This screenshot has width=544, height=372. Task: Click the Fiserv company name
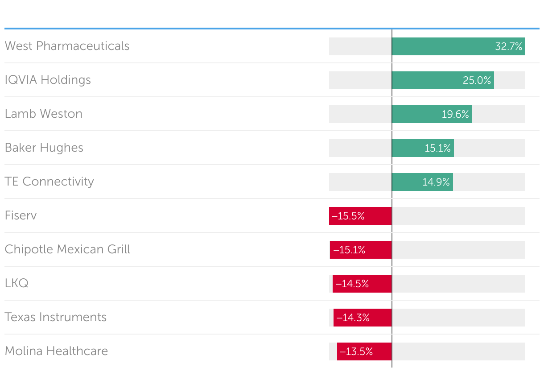click(21, 215)
